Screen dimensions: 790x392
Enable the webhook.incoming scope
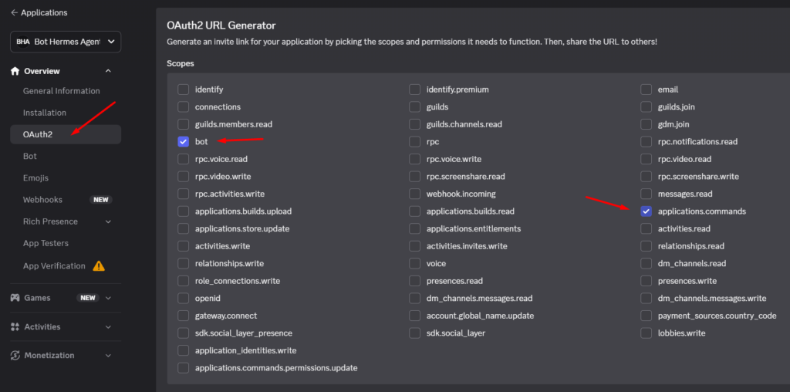[414, 194]
